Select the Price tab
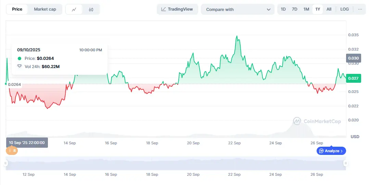The height and width of the screenshot is (185, 369). click(x=17, y=9)
